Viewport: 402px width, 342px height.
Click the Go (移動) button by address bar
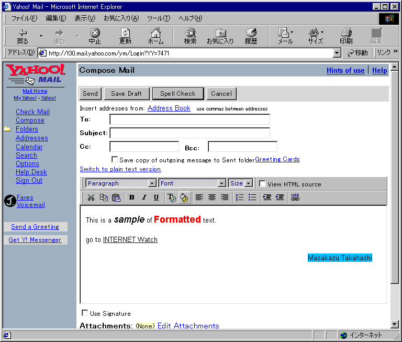[x=358, y=53]
